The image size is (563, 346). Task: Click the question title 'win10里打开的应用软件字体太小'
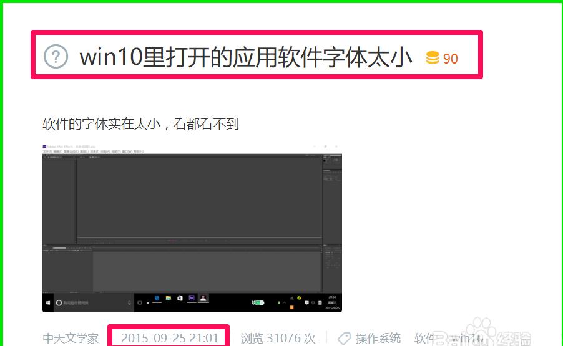click(245, 57)
